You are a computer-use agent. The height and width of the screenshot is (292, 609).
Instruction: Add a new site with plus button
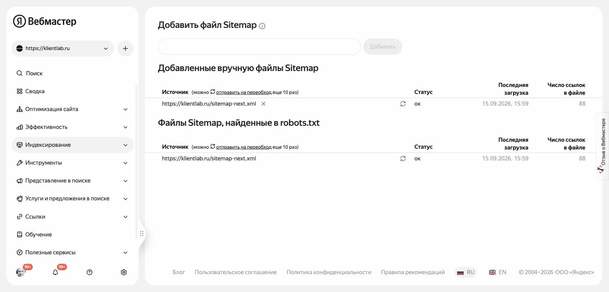click(x=125, y=49)
